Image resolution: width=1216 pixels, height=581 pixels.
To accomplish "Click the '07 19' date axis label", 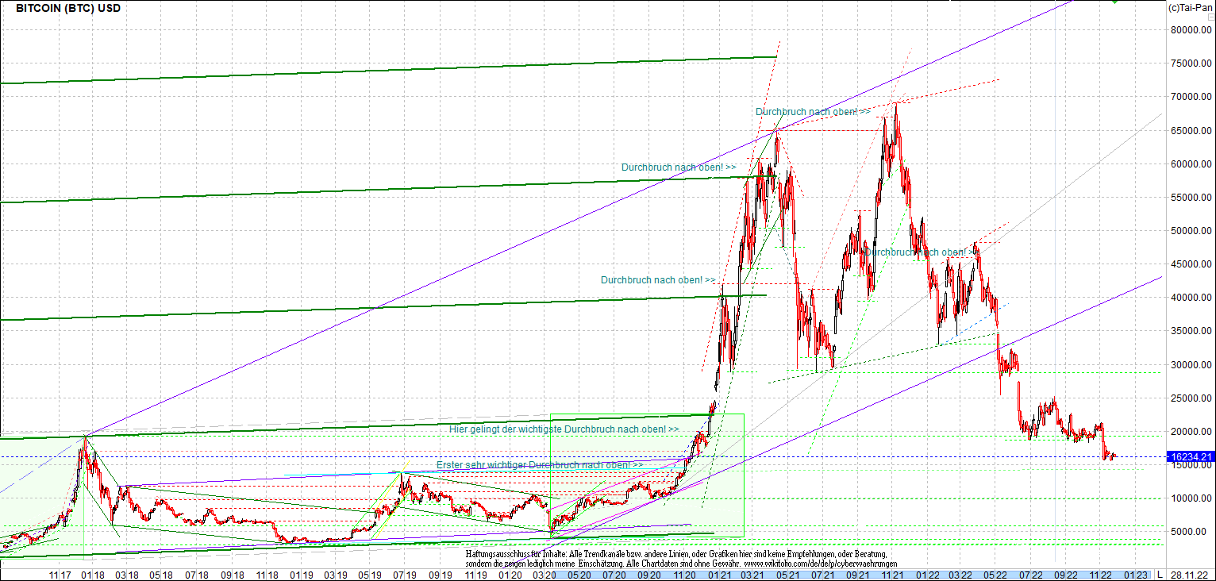I will point(406,575).
